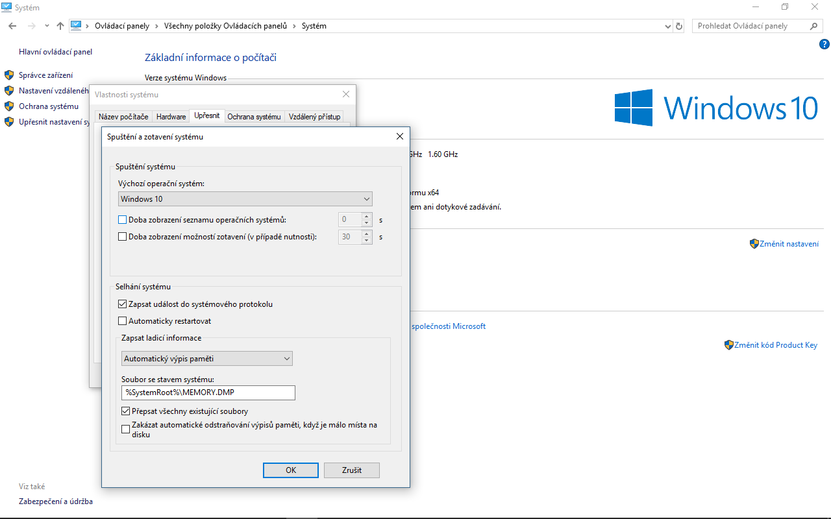Uncheck Zapsat událost do systémového protokolu

(x=122, y=304)
